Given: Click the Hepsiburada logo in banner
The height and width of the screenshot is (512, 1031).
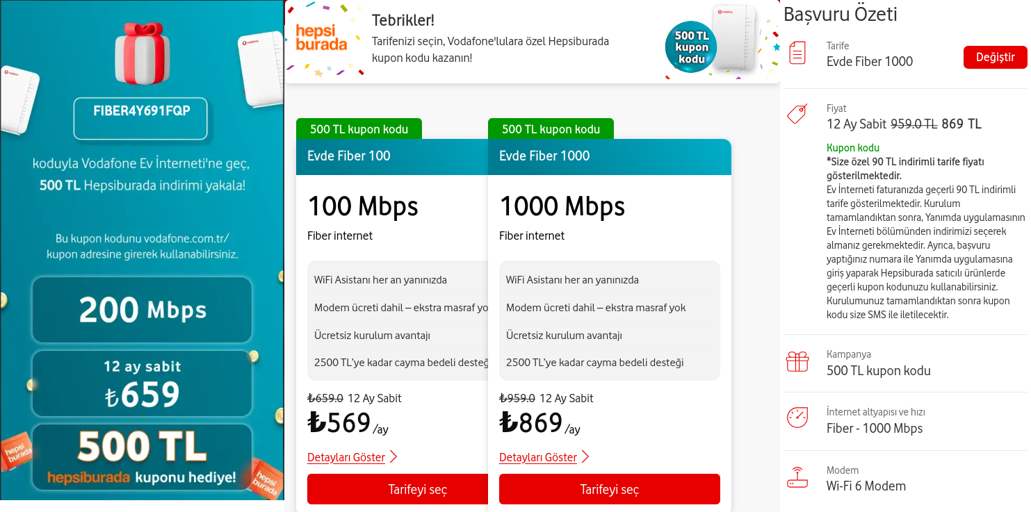Looking at the screenshot, I should pos(321,38).
